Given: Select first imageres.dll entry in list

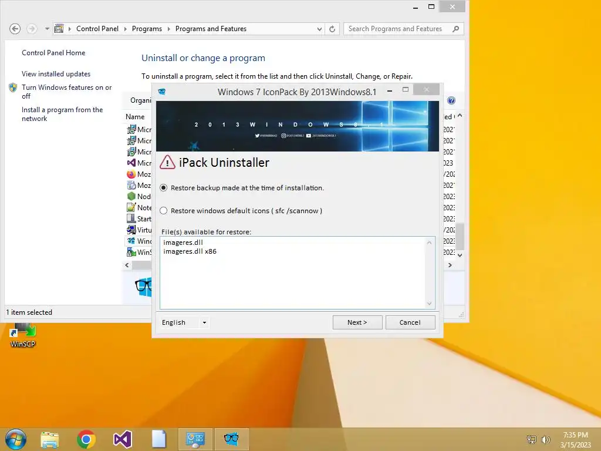Looking at the screenshot, I should coord(183,243).
